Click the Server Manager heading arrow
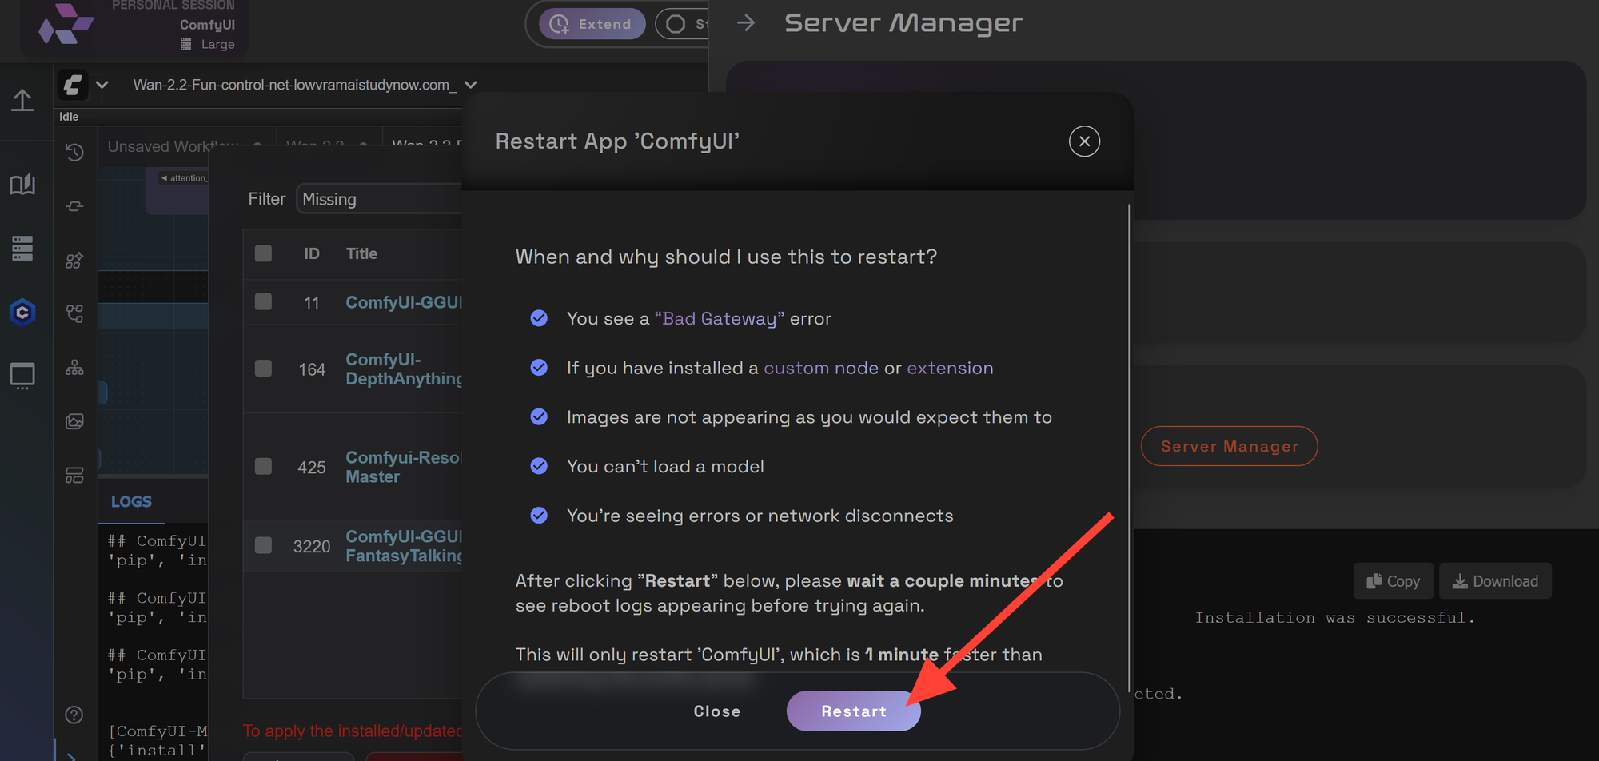The width and height of the screenshot is (1599, 761). pyautogui.click(x=746, y=23)
